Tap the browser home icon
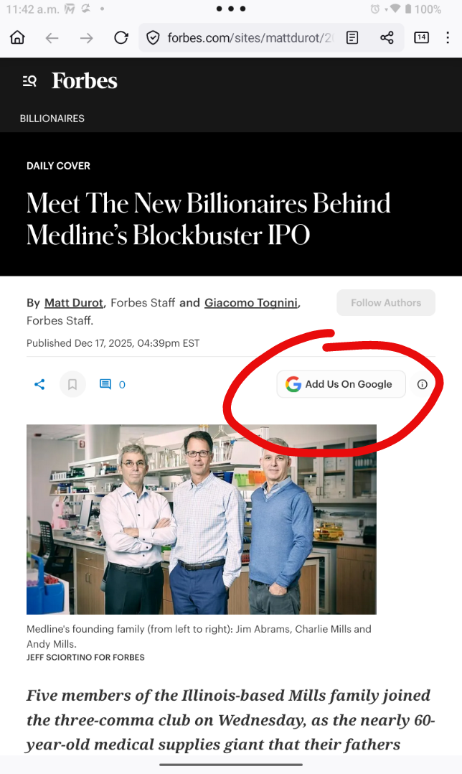The width and height of the screenshot is (462, 774). click(17, 38)
